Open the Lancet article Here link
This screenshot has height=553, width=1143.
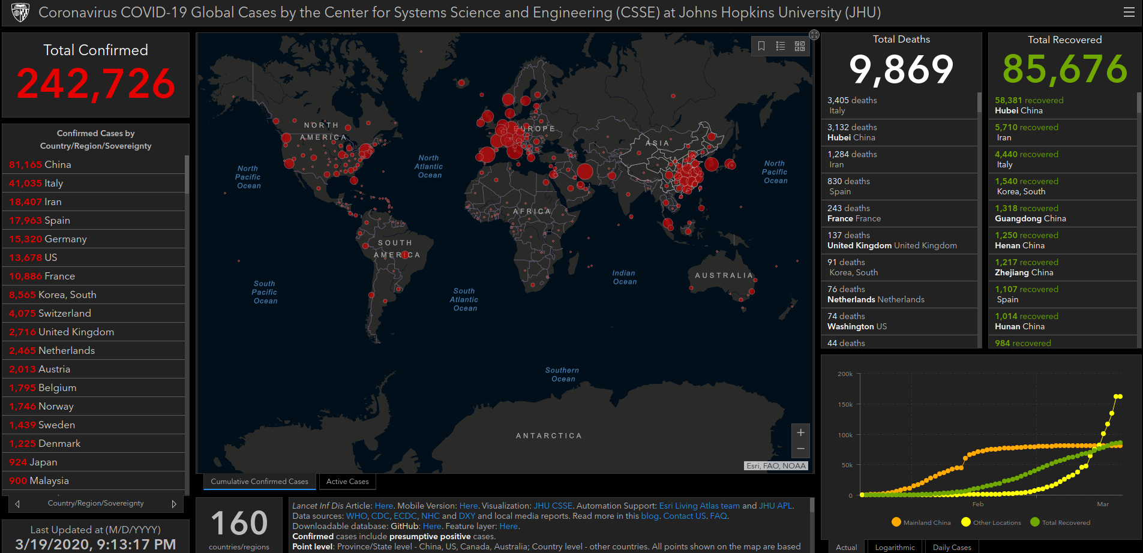[384, 506]
